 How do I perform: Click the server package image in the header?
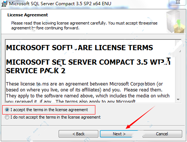pos(175,22)
